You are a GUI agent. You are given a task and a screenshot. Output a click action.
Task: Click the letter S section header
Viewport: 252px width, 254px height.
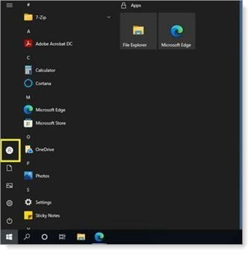[28, 190]
